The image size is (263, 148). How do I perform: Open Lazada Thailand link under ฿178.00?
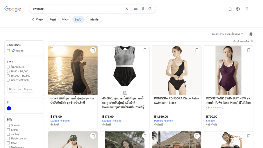[x=60, y=121]
